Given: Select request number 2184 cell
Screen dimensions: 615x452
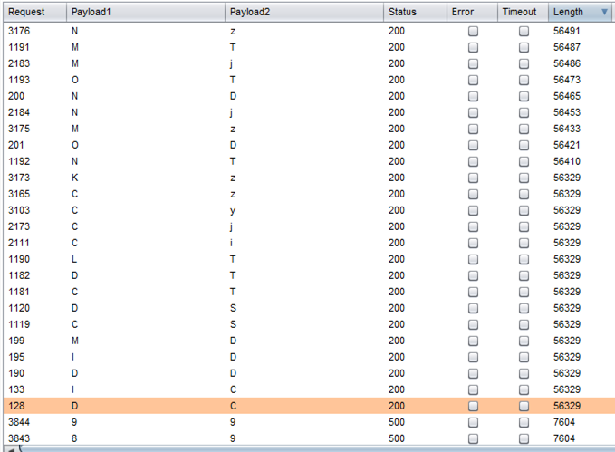Looking at the screenshot, I should coord(19,112).
